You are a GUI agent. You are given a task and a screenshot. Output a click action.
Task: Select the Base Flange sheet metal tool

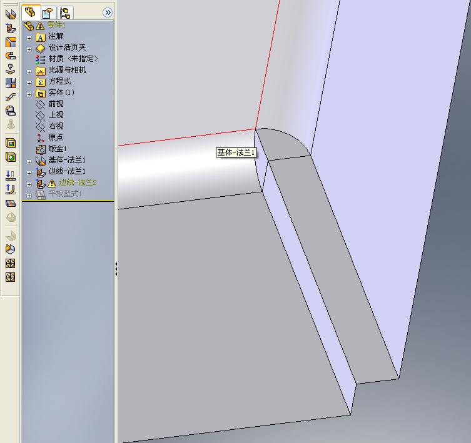pyautogui.click(x=11, y=14)
